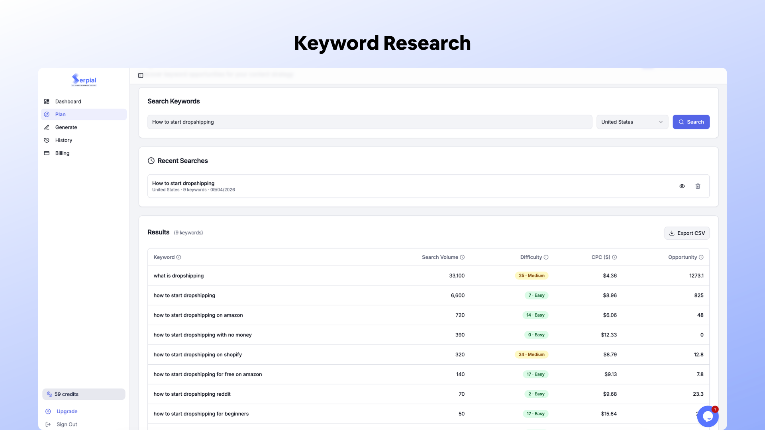Click the Upgrade link
This screenshot has height=430, width=765.
[67, 411]
